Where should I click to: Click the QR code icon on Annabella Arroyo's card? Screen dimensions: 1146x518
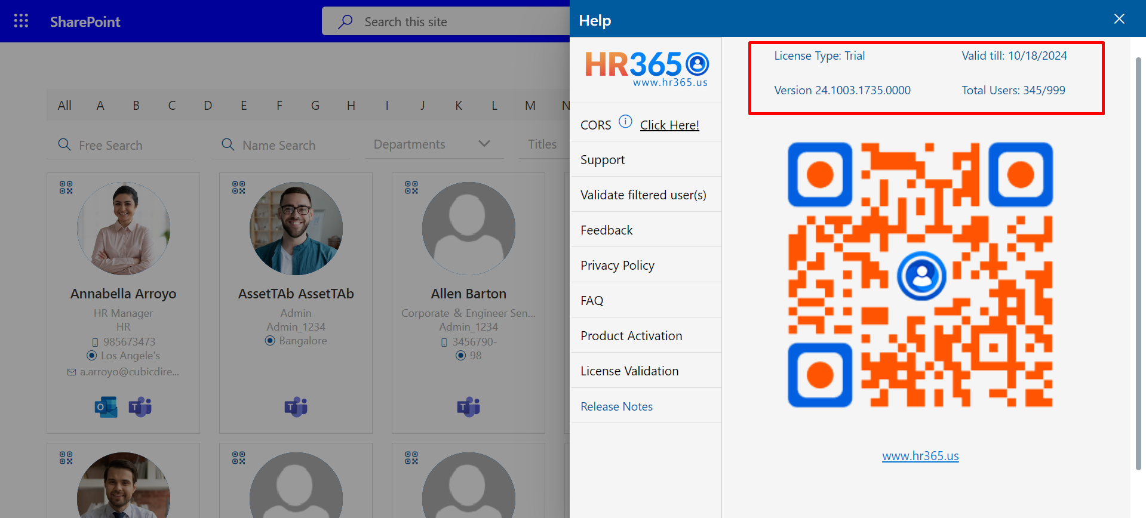(x=66, y=188)
